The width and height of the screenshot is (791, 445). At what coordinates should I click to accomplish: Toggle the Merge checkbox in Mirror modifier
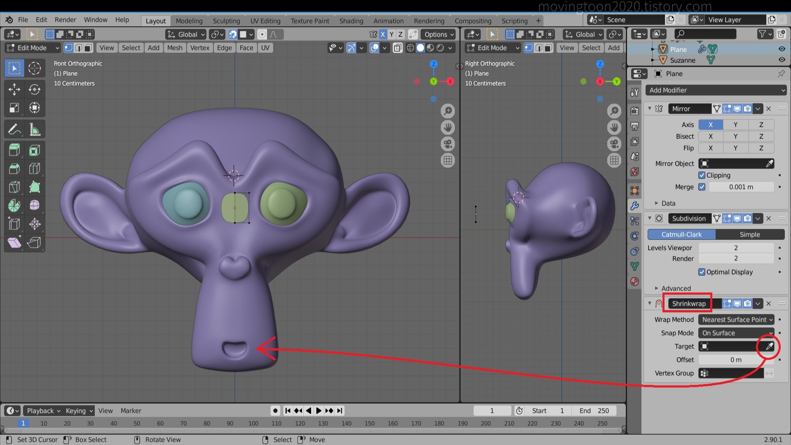(702, 187)
